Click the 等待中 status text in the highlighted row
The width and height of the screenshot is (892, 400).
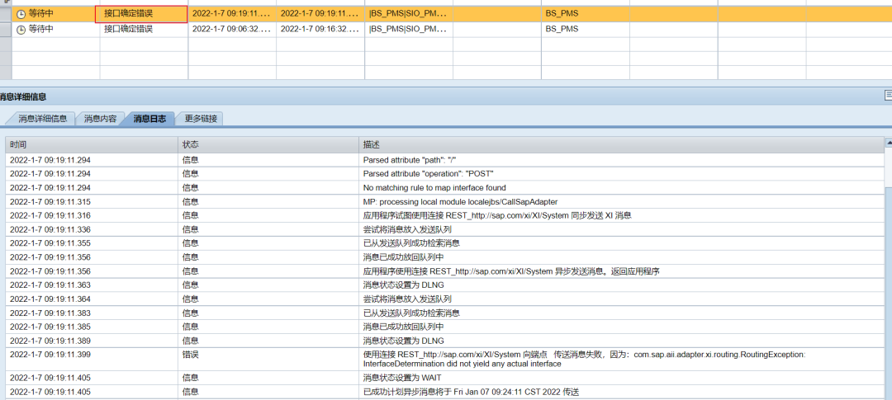click(x=40, y=14)
